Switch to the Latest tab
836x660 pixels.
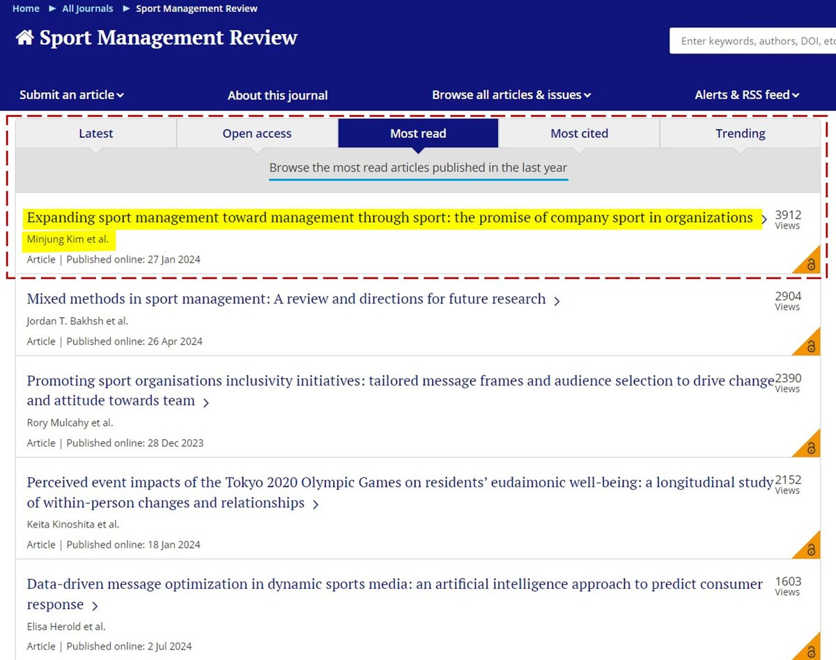tap(96, 133)
